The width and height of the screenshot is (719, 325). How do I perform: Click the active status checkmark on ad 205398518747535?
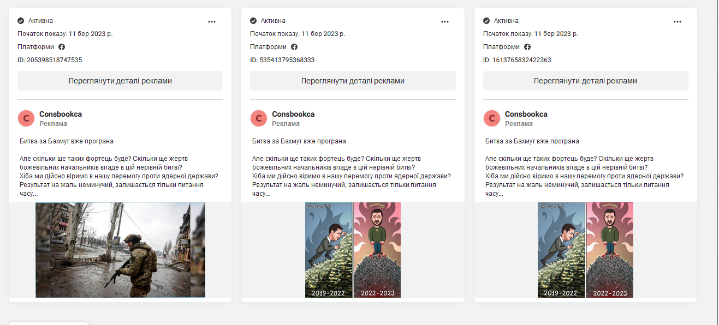tap(21, 21)
